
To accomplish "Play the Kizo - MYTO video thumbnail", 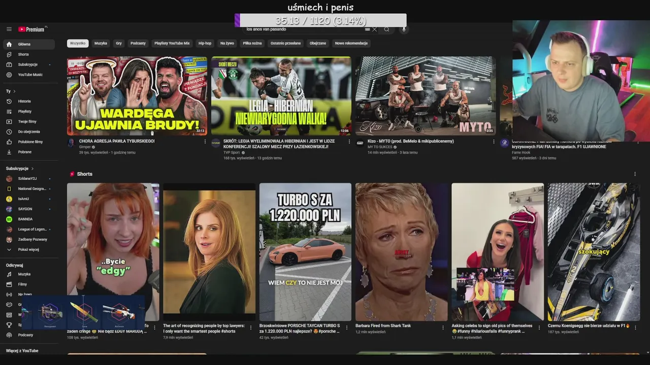I will coord(426,96).
